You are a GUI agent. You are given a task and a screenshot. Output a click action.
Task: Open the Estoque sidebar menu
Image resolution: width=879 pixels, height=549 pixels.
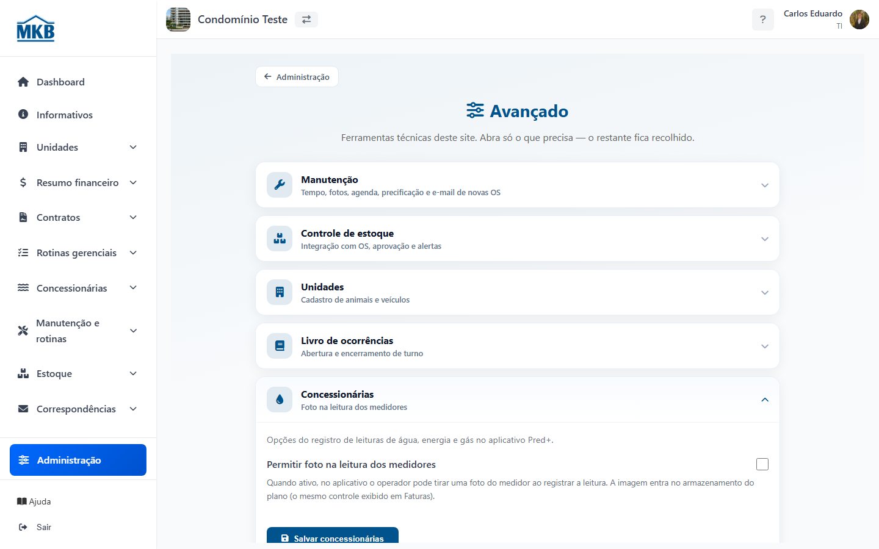pos(78,373)
